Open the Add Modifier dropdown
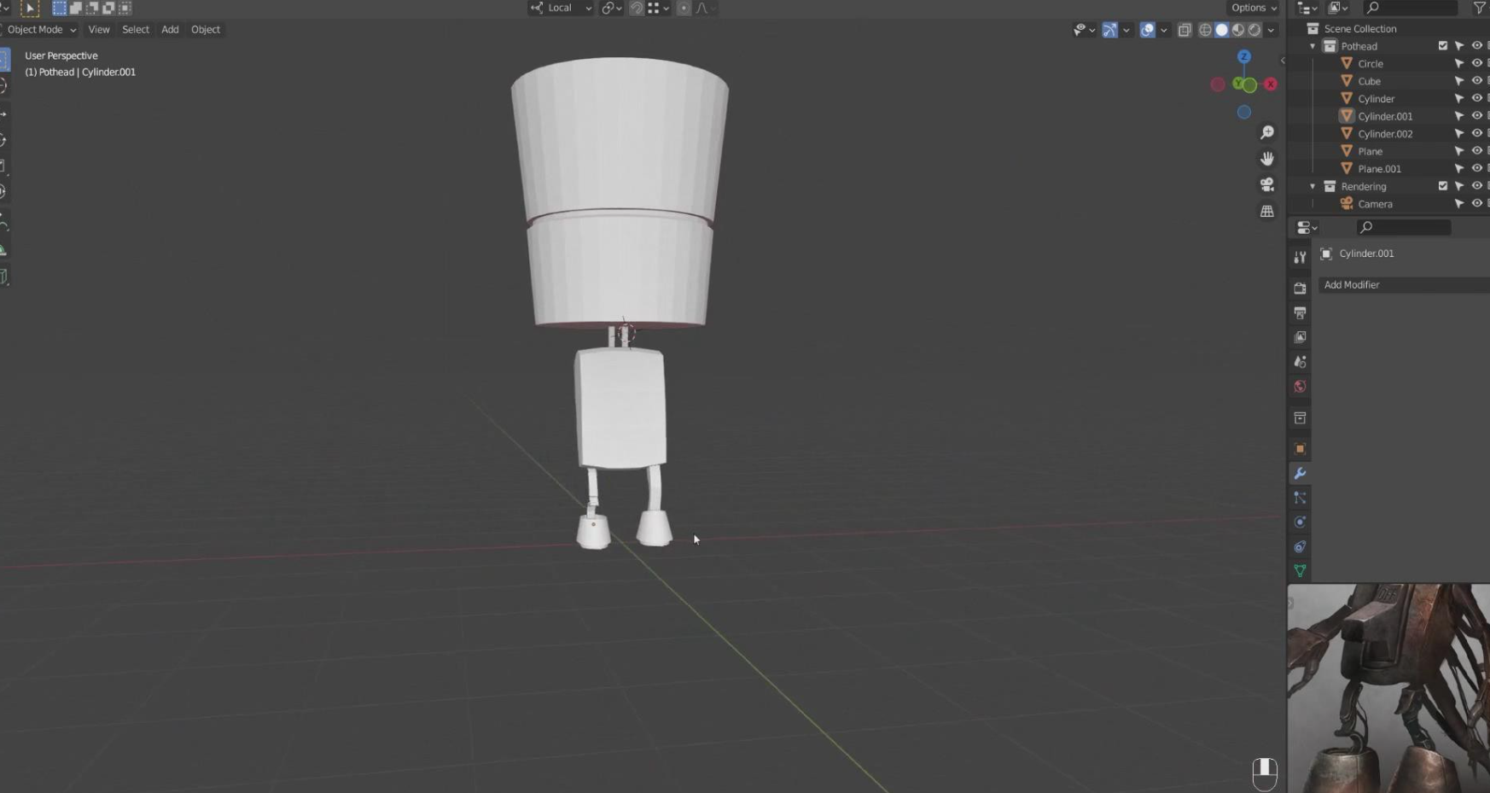 [x=1404, y=285]
